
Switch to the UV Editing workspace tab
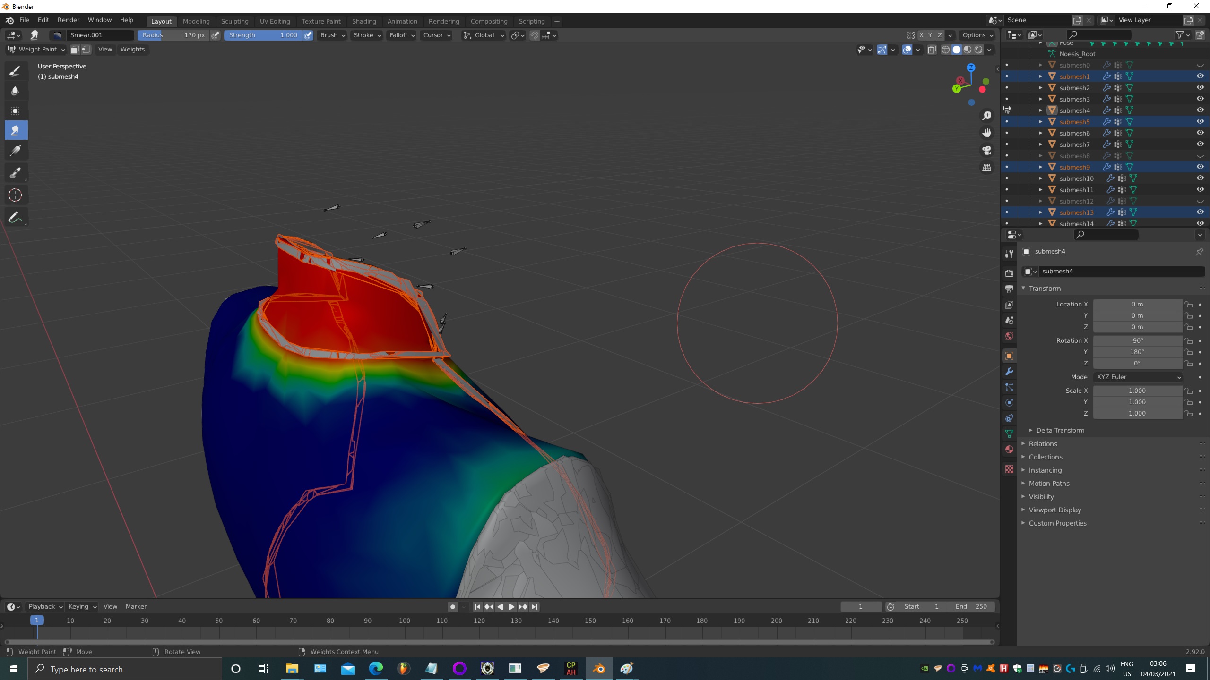pyautogui.click(x=275, y=21)
